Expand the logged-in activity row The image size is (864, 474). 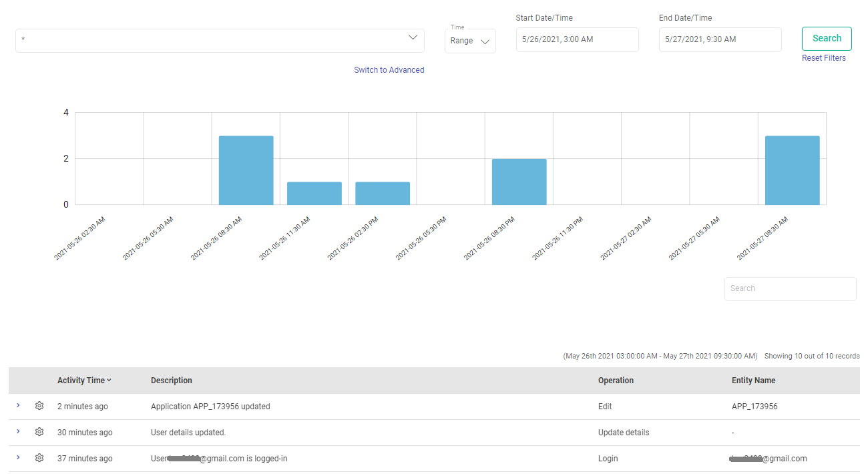click(18, 457)
